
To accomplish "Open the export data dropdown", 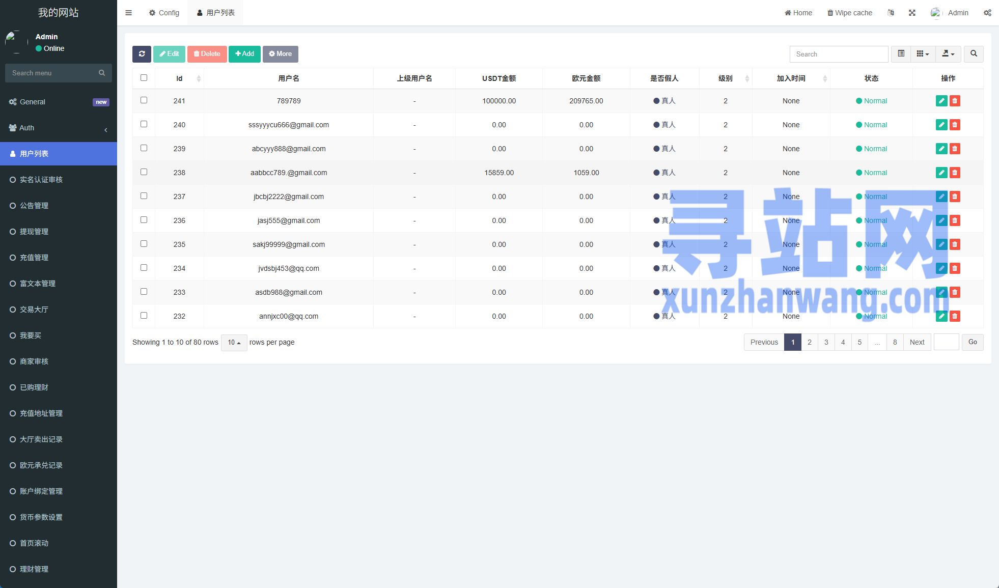I will 948,54.
